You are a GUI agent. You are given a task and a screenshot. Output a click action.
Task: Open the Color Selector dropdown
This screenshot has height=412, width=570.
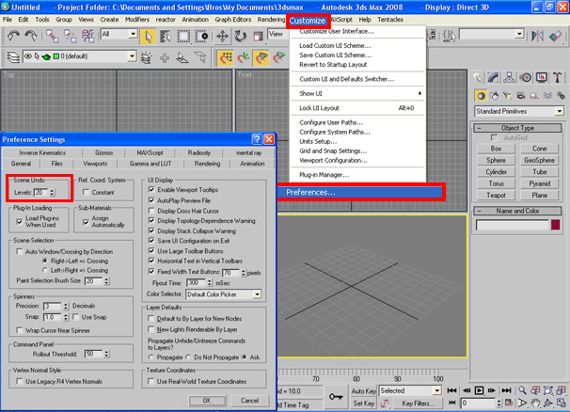257,294
